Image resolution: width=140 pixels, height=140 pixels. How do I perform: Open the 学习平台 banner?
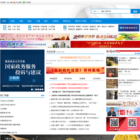pos(123,112)
